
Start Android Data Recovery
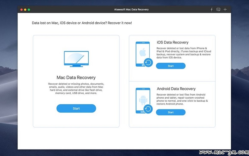pos(171,112)
